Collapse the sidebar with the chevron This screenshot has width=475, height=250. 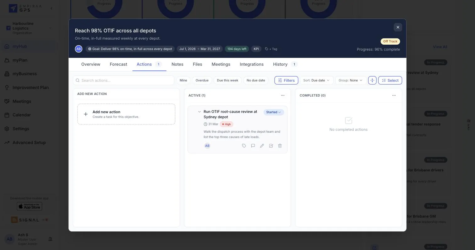pyautogui.click(x=52, y=8)
